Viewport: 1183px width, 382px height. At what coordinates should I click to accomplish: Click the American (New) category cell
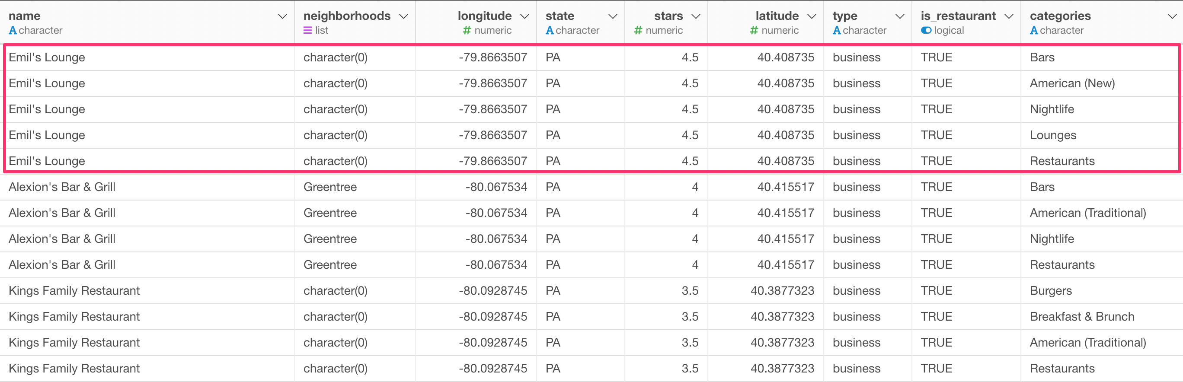tap(1072, 83)
